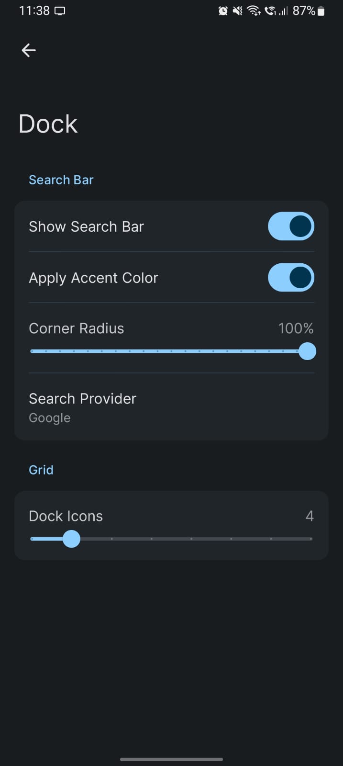Tap the Search Bar section header

[x=61, y=180]
